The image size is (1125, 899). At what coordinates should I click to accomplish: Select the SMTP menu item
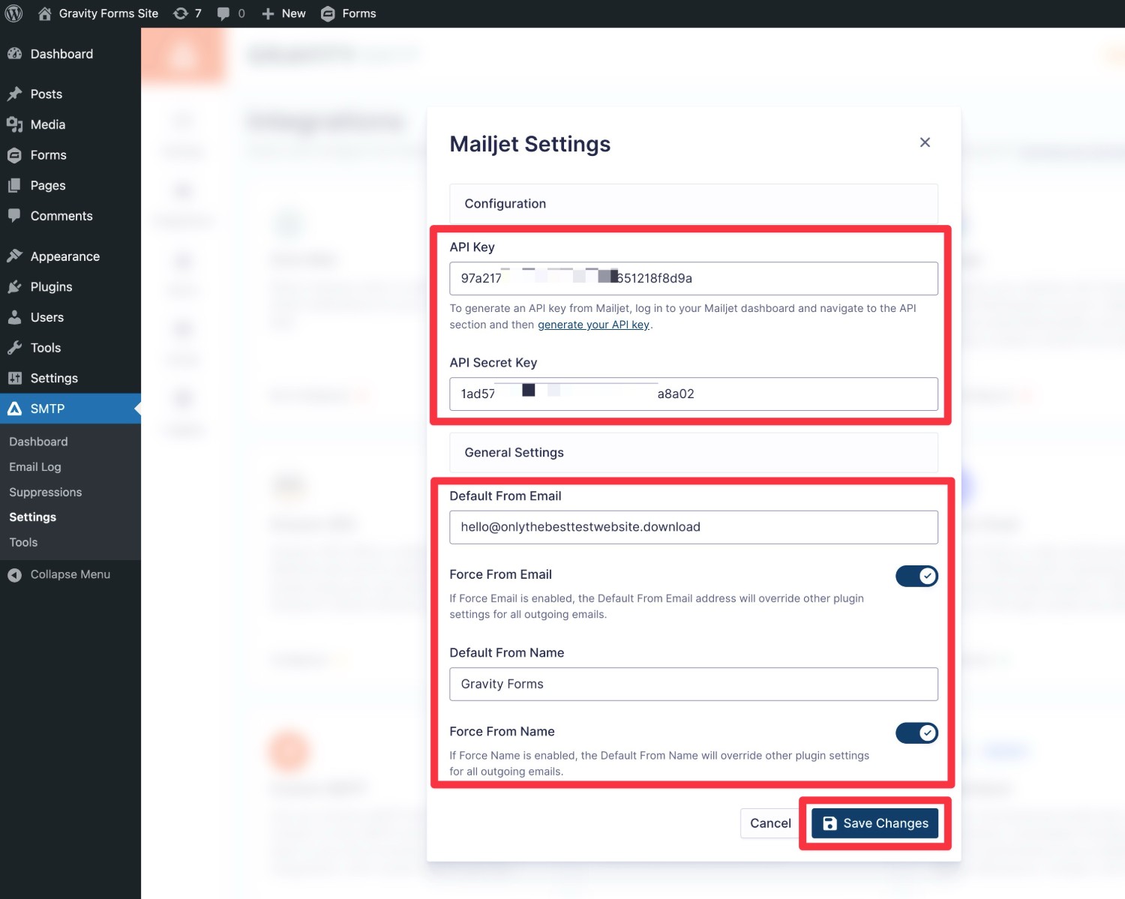point(70,409)
